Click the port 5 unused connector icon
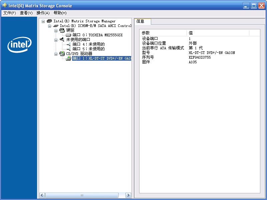This screenshot has height=200, width=267. 68,49
